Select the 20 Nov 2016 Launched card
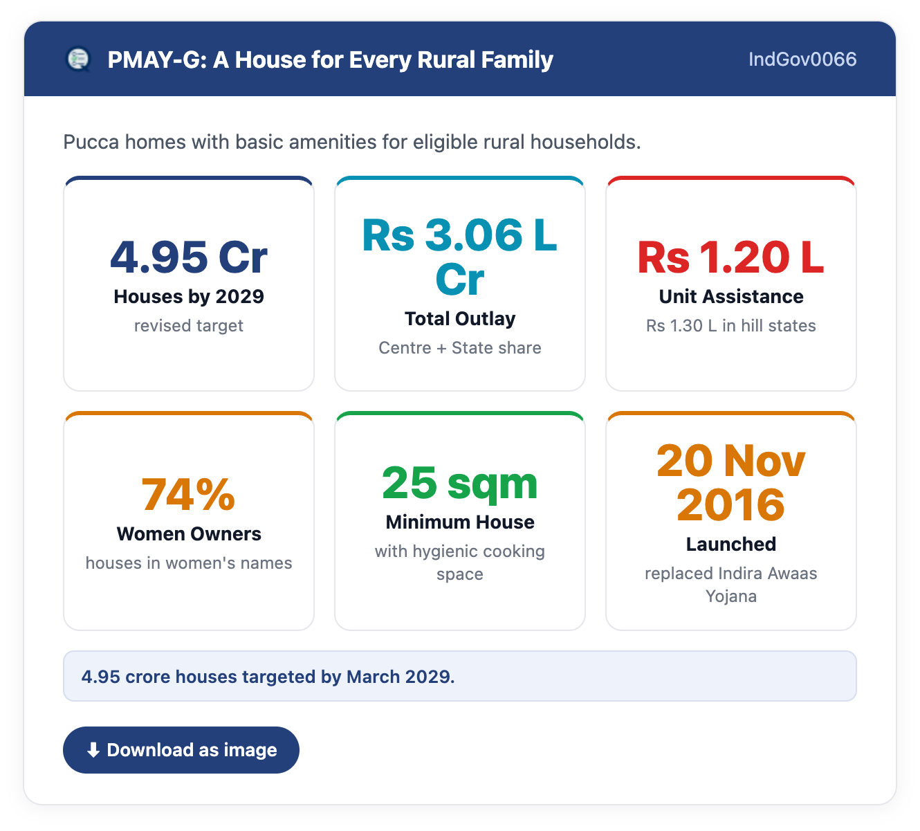Viewport: 920px width, 831px height. [x=731, y=521]
